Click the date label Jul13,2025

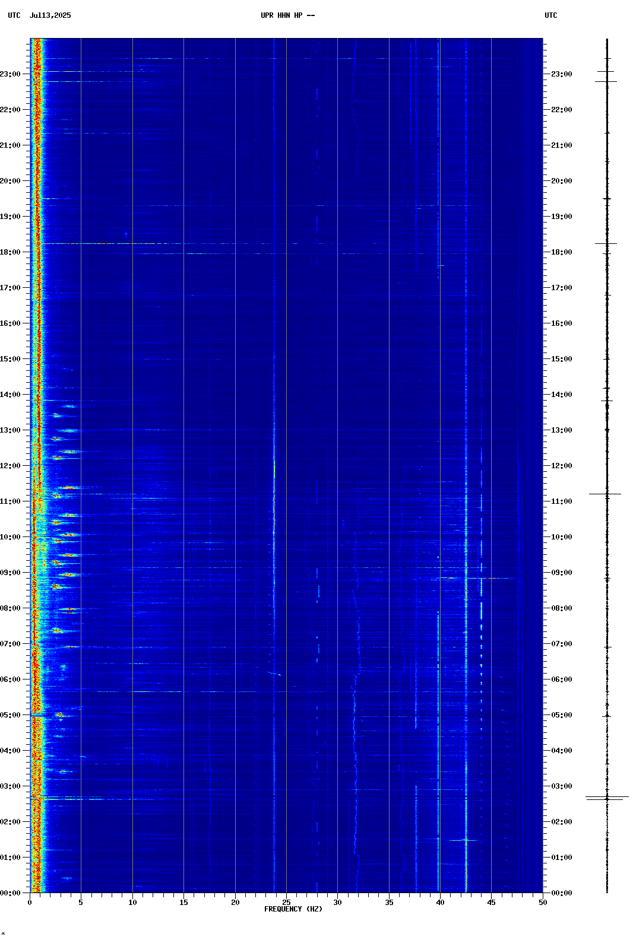pos(50,15)
